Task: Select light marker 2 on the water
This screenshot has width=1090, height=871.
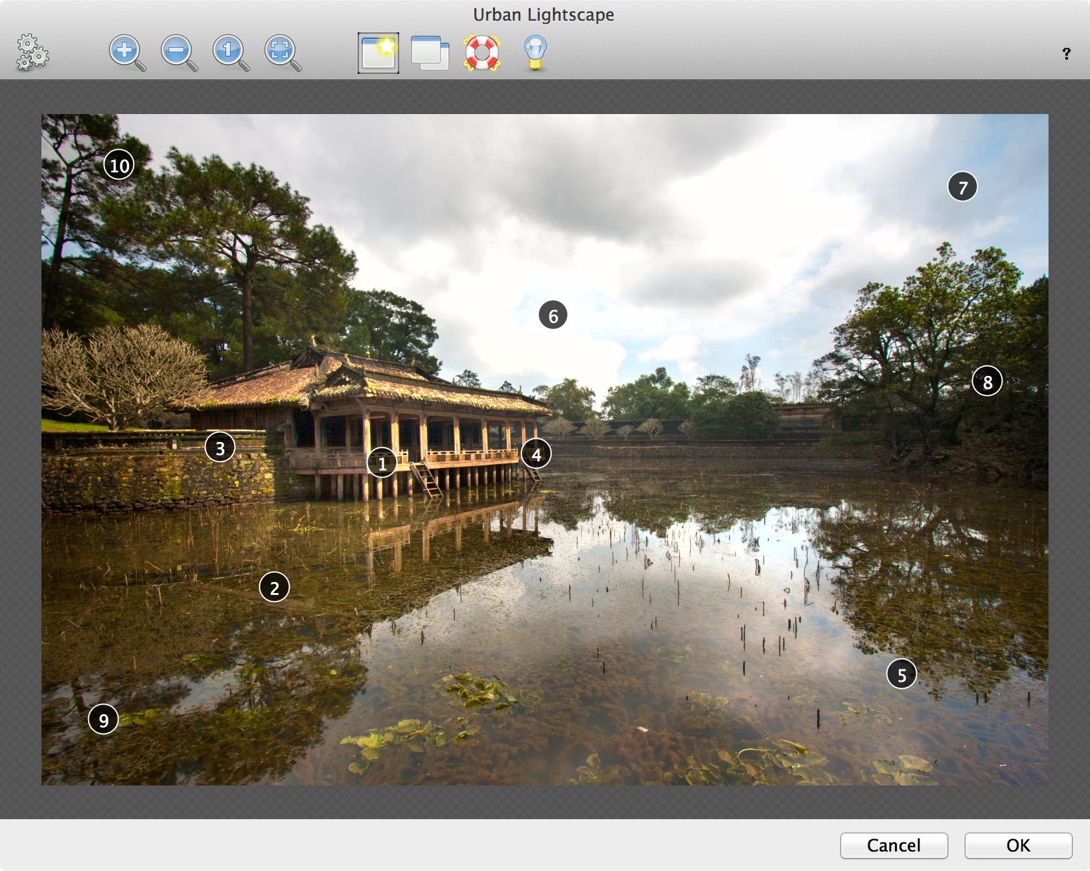Action: [x=274, y=587]
